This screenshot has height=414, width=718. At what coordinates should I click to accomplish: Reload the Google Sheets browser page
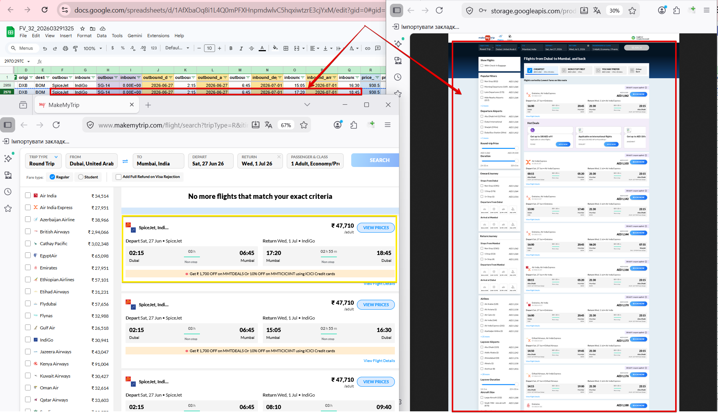click(44, 10)
